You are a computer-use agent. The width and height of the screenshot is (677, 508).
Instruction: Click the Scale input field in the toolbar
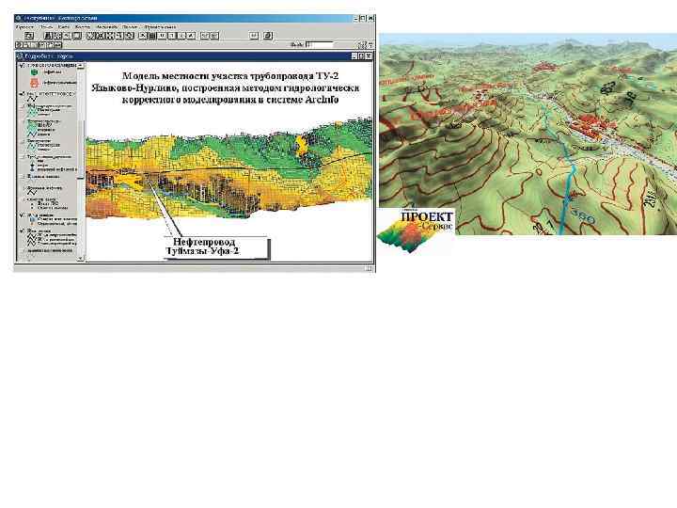coord(320,44)
